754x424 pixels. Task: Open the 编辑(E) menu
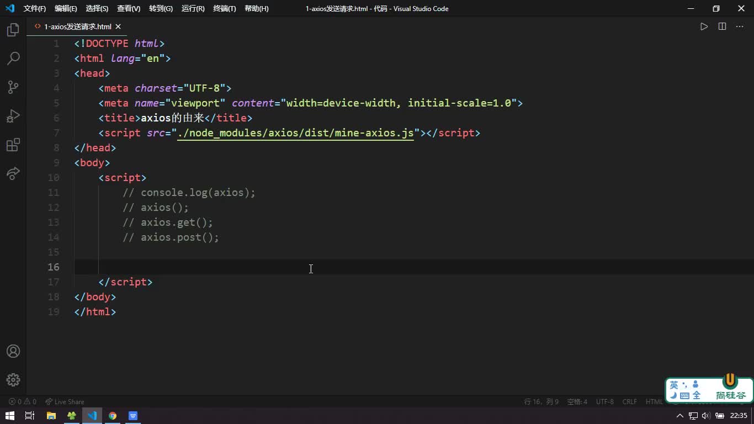point(66,8)
